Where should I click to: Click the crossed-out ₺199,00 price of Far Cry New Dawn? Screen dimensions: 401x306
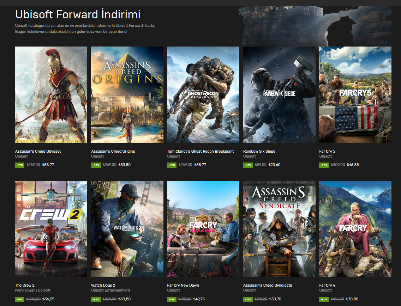tap(185, 299)
